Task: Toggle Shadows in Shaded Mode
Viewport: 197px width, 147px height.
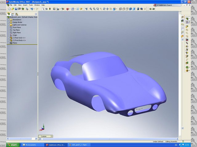Action: (x=138, y=9)
